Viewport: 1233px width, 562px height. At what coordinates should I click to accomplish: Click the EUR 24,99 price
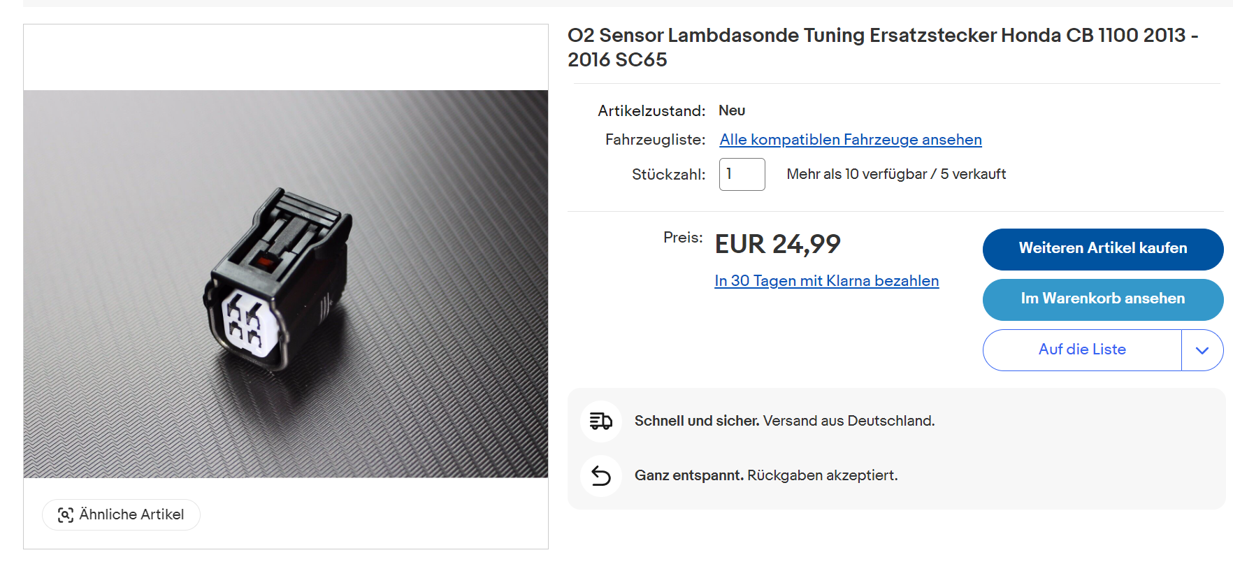(777, 244)
